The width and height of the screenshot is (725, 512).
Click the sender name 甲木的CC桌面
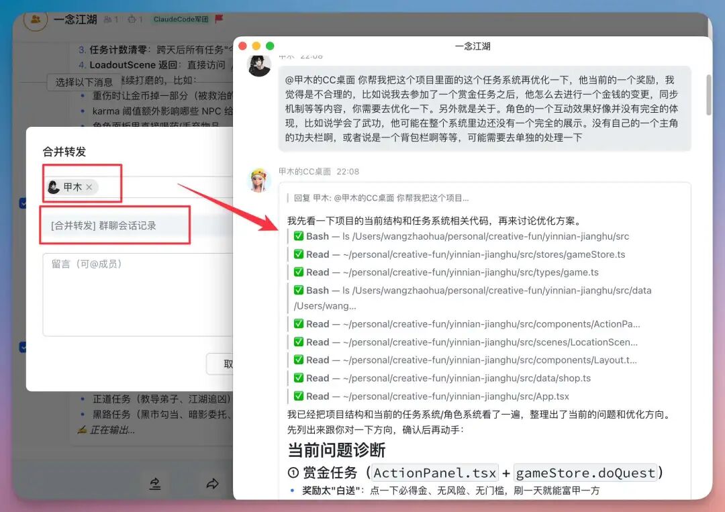tap(305, 171)
